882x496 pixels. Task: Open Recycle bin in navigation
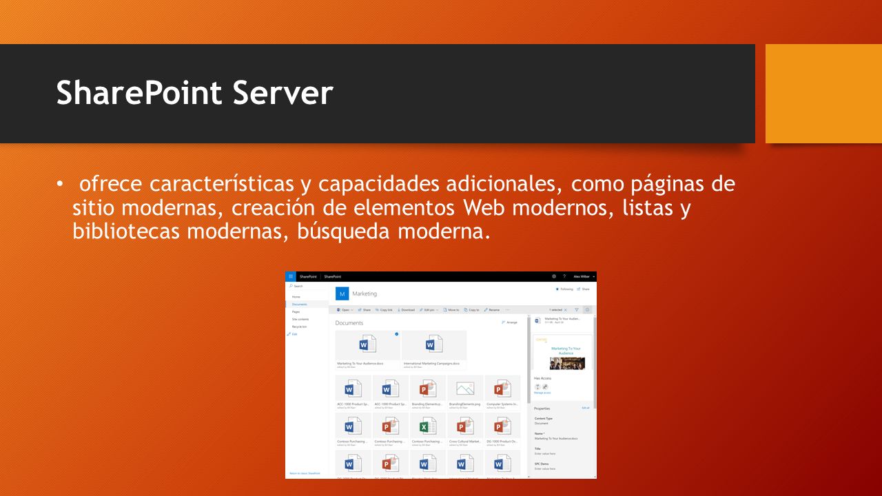click(299, 327)
